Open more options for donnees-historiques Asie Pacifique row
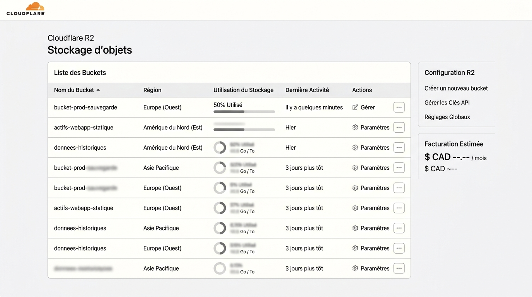The image size is (532, 297). point(399,228)
